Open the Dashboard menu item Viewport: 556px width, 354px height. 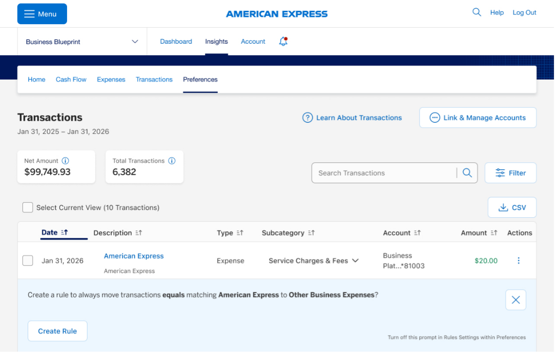176,42
